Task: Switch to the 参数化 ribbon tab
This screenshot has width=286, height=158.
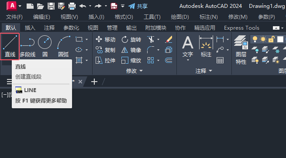Action: coord(71,27)
